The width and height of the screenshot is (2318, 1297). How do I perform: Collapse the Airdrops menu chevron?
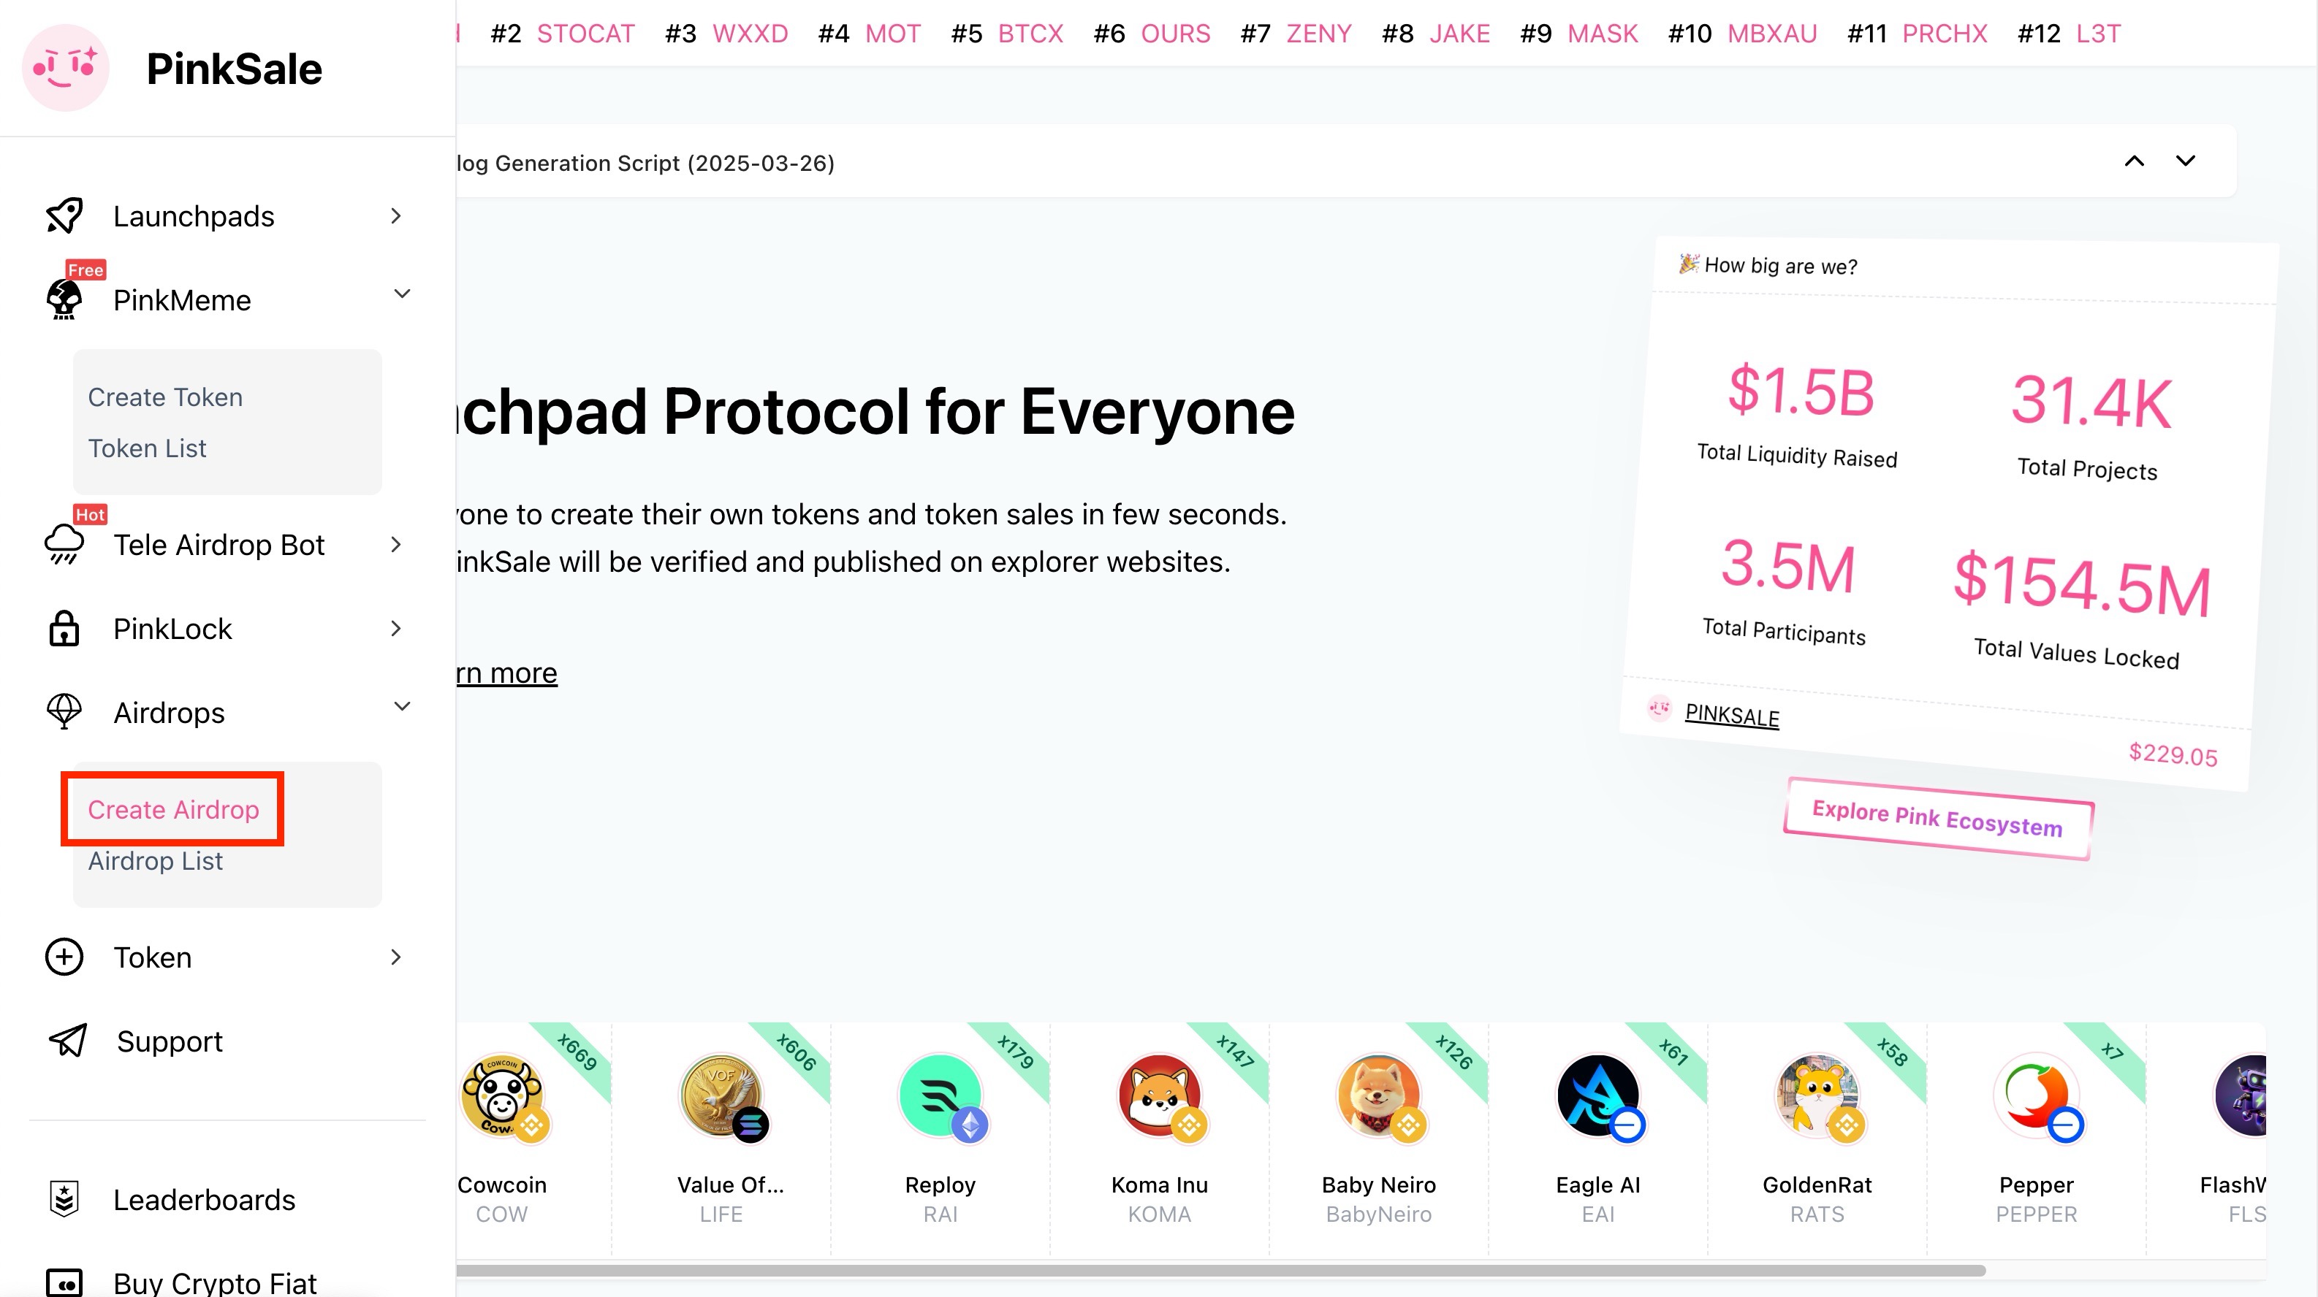tap(402, 706)
